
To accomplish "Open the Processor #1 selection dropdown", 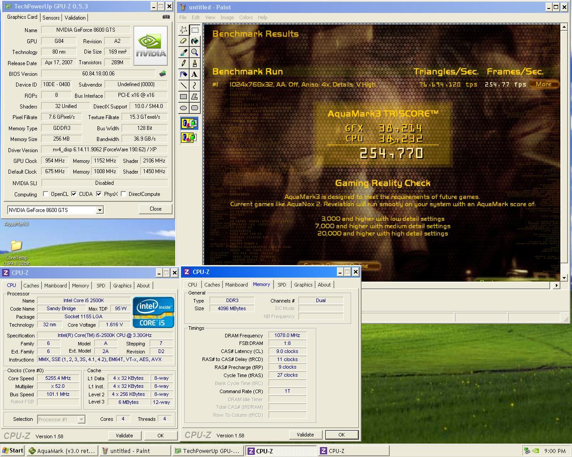I will click(81, 420).
